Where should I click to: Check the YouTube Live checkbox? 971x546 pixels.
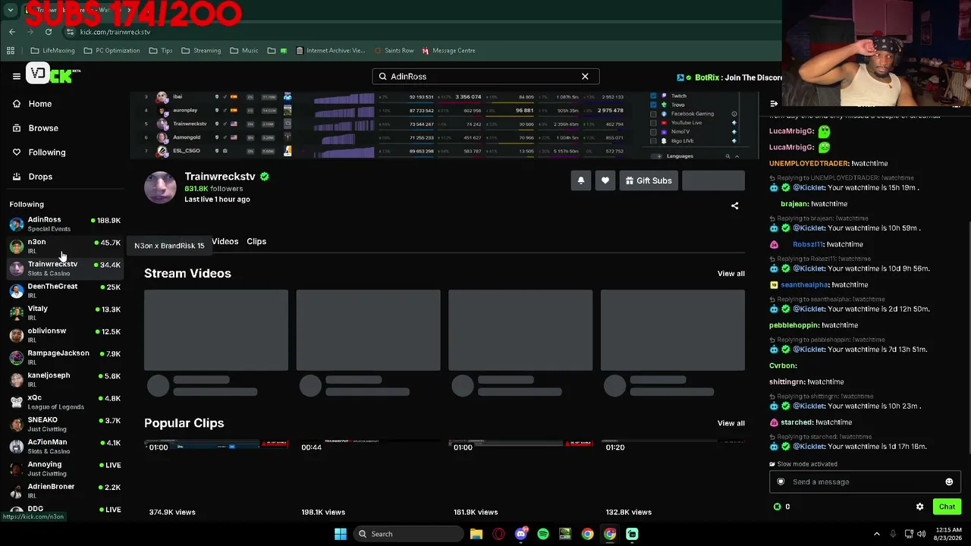tap(654, 123)
